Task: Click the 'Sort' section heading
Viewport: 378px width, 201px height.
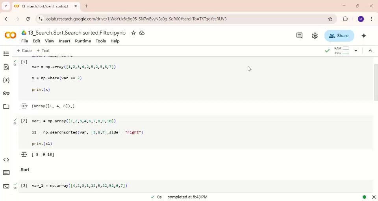Action: point(25,170)
